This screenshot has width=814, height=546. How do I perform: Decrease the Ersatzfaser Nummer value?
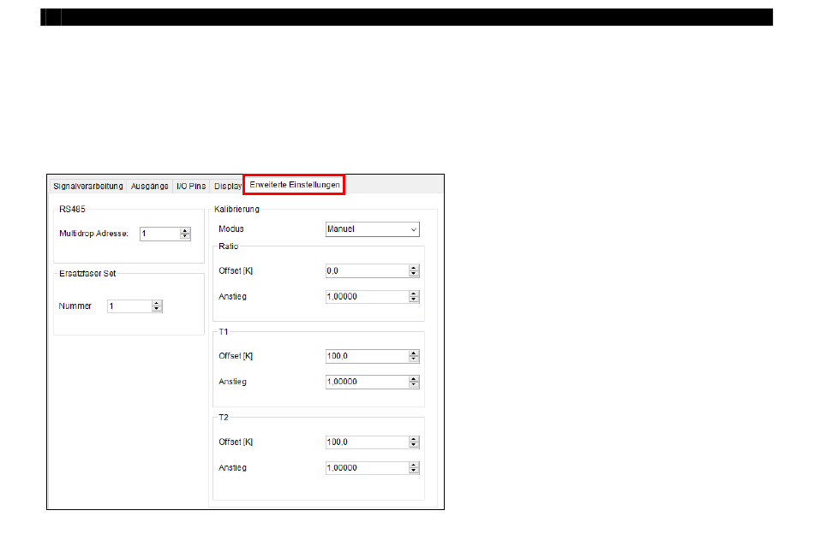click(157, 310)
